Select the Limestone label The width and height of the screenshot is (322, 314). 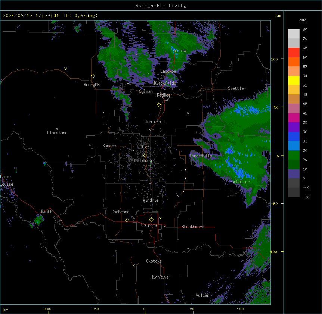57,133
